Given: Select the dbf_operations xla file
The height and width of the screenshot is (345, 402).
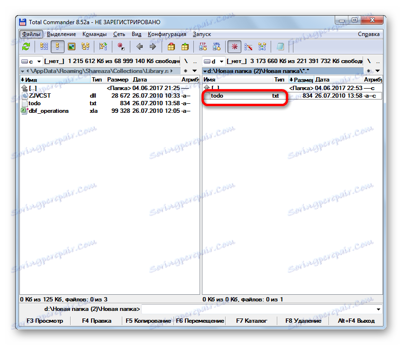Looking at the screenshot, I should [110, 111].
